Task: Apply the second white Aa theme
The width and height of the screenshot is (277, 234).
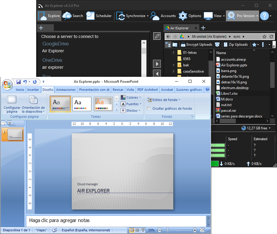Action: click(82, 104)
